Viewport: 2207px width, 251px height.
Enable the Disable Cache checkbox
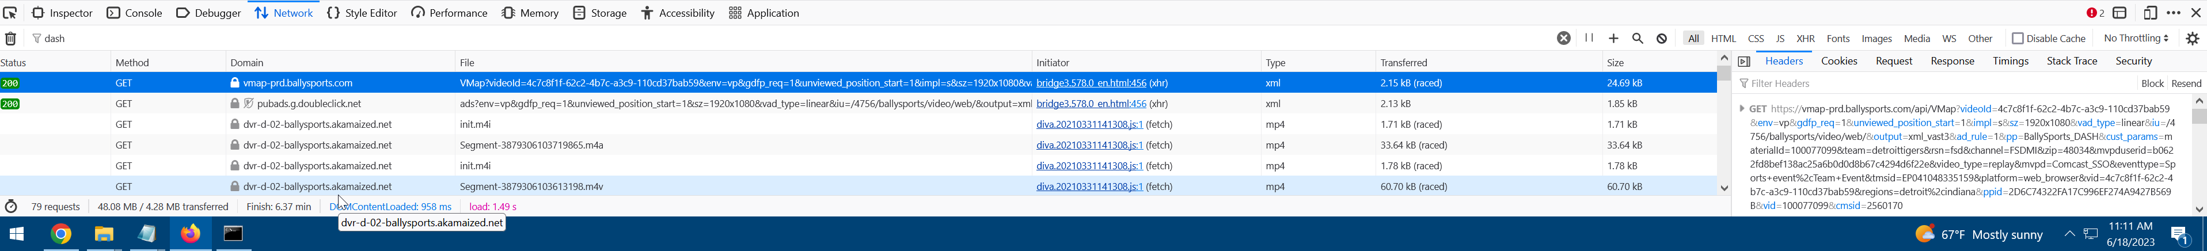[x=2017, y=39]
